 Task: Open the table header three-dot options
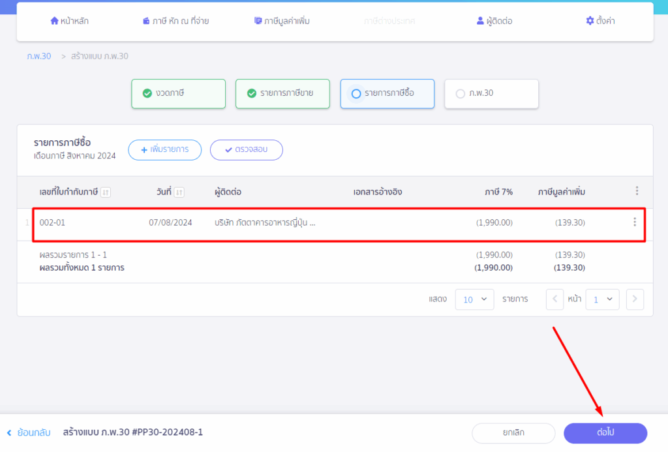click(x=637, y=191)
